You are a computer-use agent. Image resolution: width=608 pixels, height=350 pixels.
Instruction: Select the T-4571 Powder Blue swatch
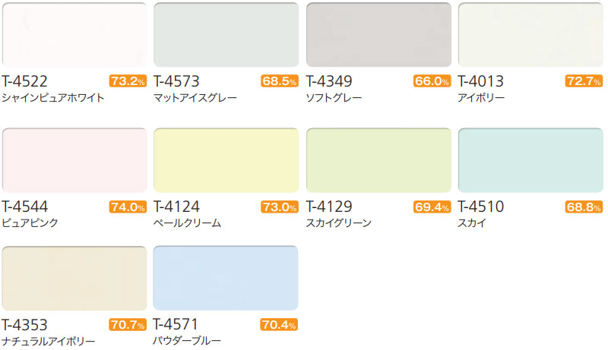(x=226, y=278)
